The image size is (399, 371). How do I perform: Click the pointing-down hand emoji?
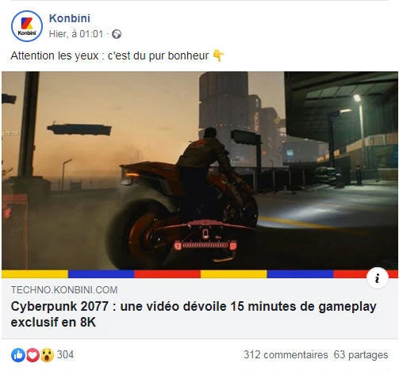pyautogui.click(x=218, y=55)
